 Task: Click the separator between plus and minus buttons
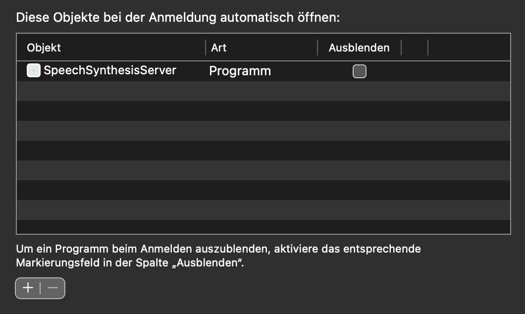40,288
